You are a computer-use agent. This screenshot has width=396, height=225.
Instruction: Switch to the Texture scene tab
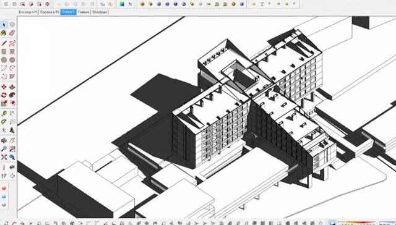tap(84, 12)
